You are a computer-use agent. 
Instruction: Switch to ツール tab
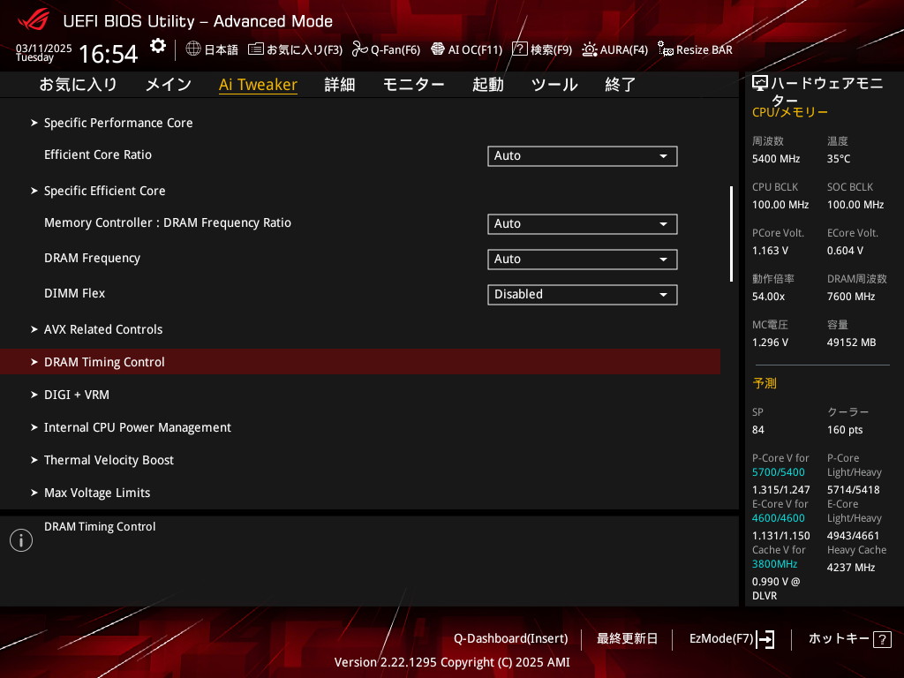(x=554, y=84)
